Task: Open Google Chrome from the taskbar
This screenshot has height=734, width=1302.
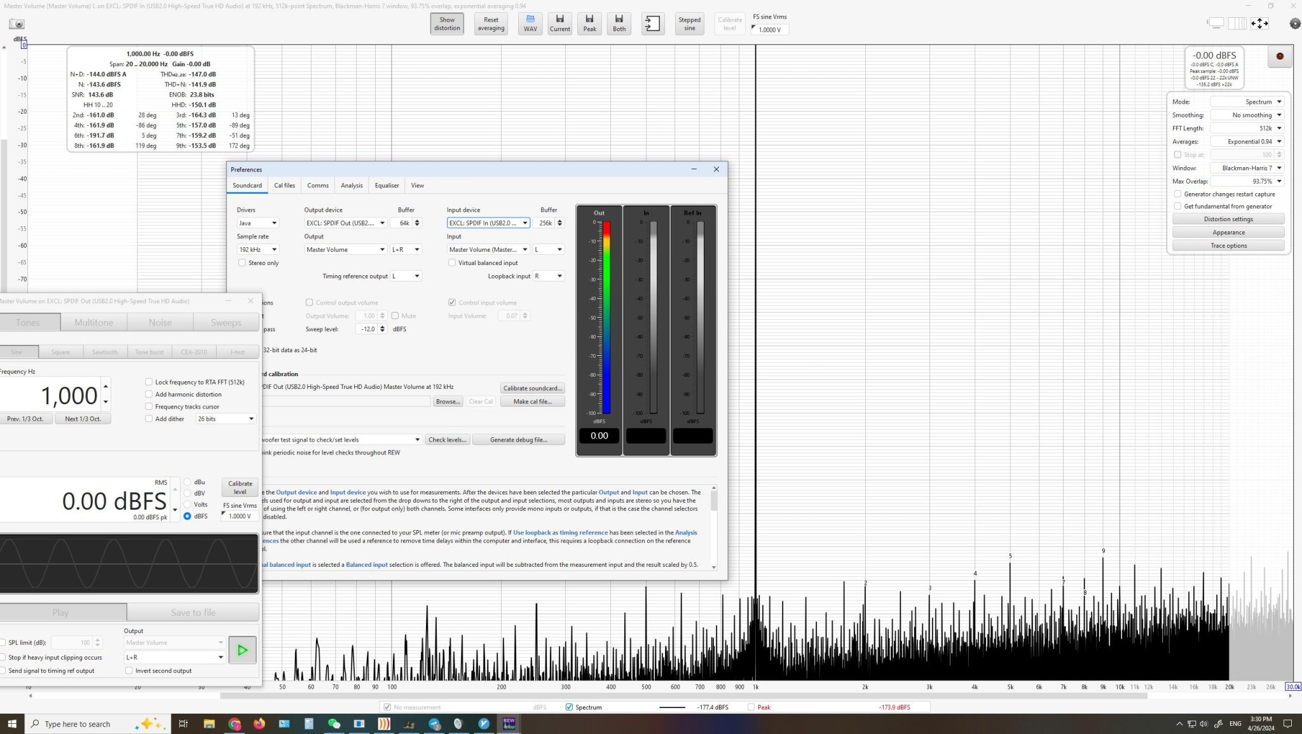Action: pos(235,724)
